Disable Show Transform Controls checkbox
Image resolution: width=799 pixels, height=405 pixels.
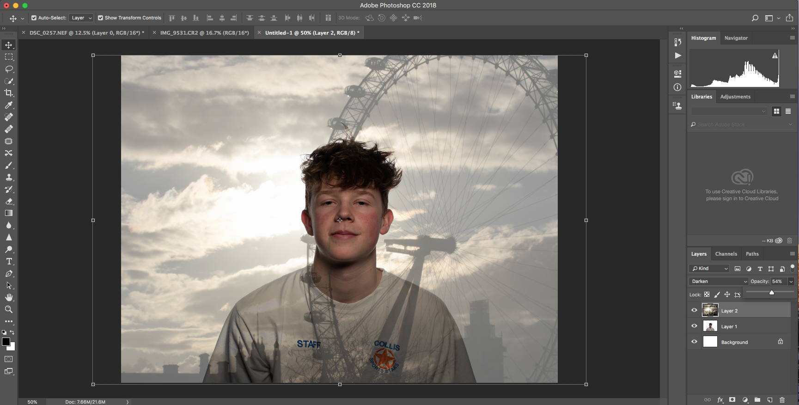pyautogui.click(x=100, y=18)
